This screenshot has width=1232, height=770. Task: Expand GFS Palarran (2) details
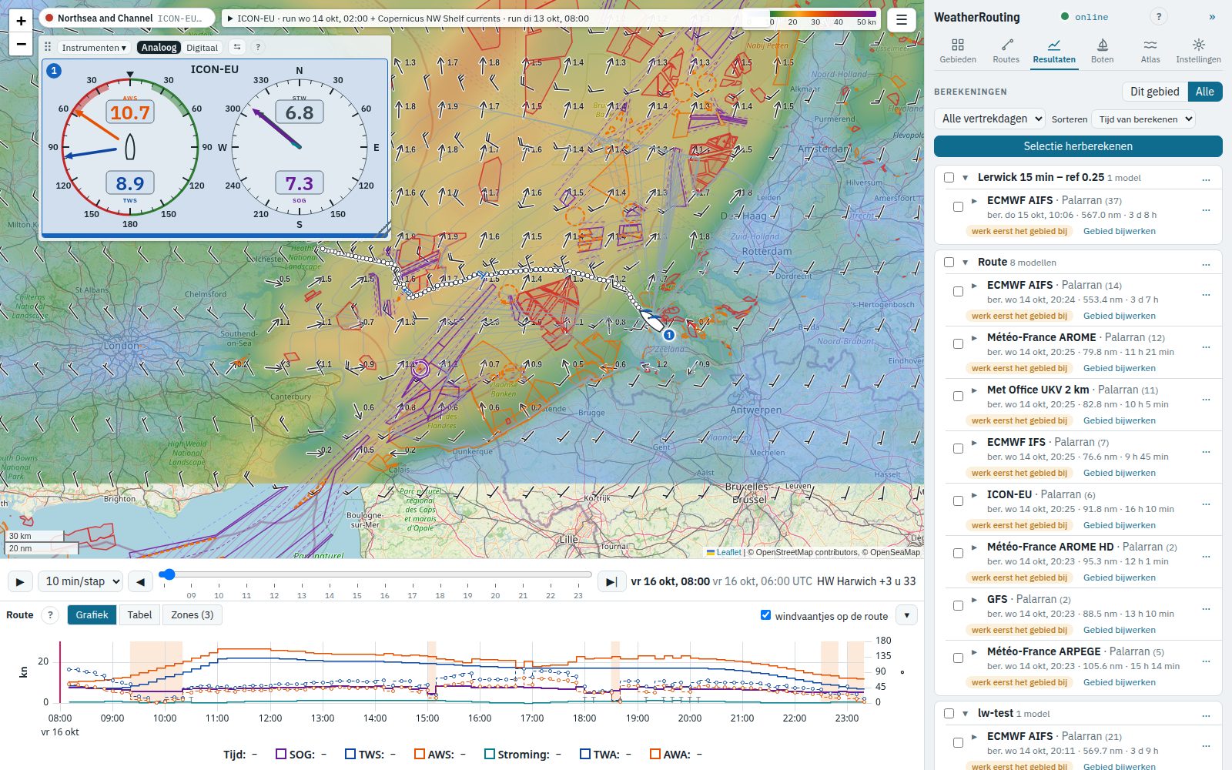coord(974,599)
